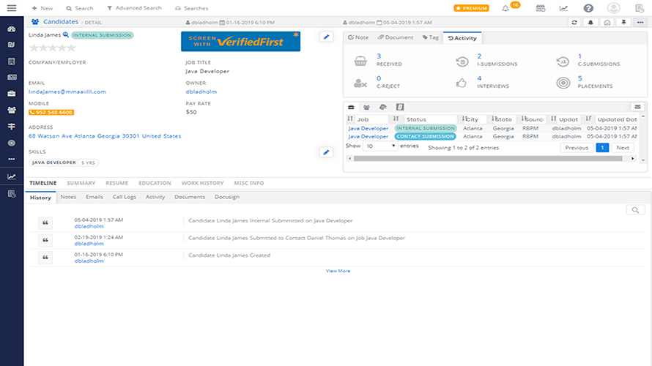This screenshot has width=652, height=366.
Task: Open the lindaJames email address link
Action: 67,91
